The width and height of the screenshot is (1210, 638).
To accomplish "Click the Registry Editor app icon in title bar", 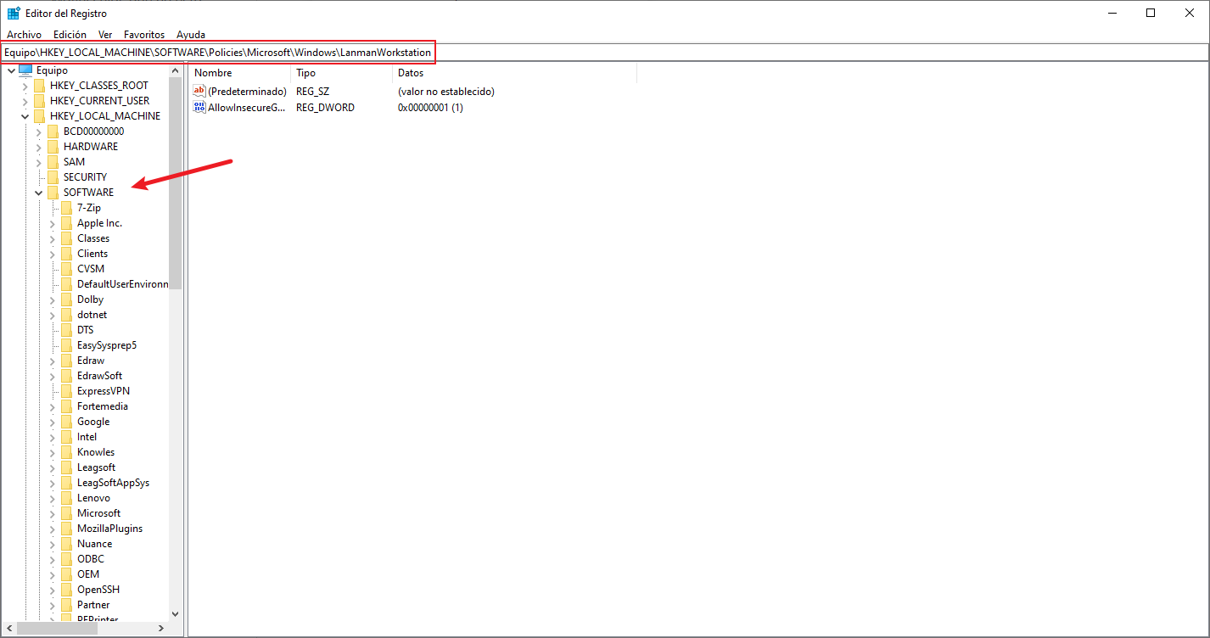I will click(14, 13).
